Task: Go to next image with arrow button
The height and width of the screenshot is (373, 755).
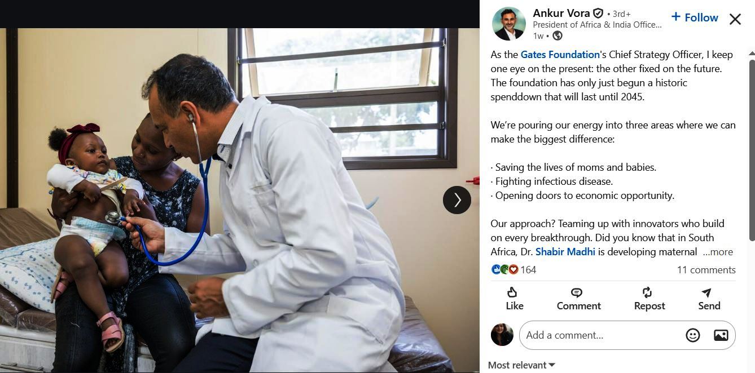Action: [x=457, y=200]
